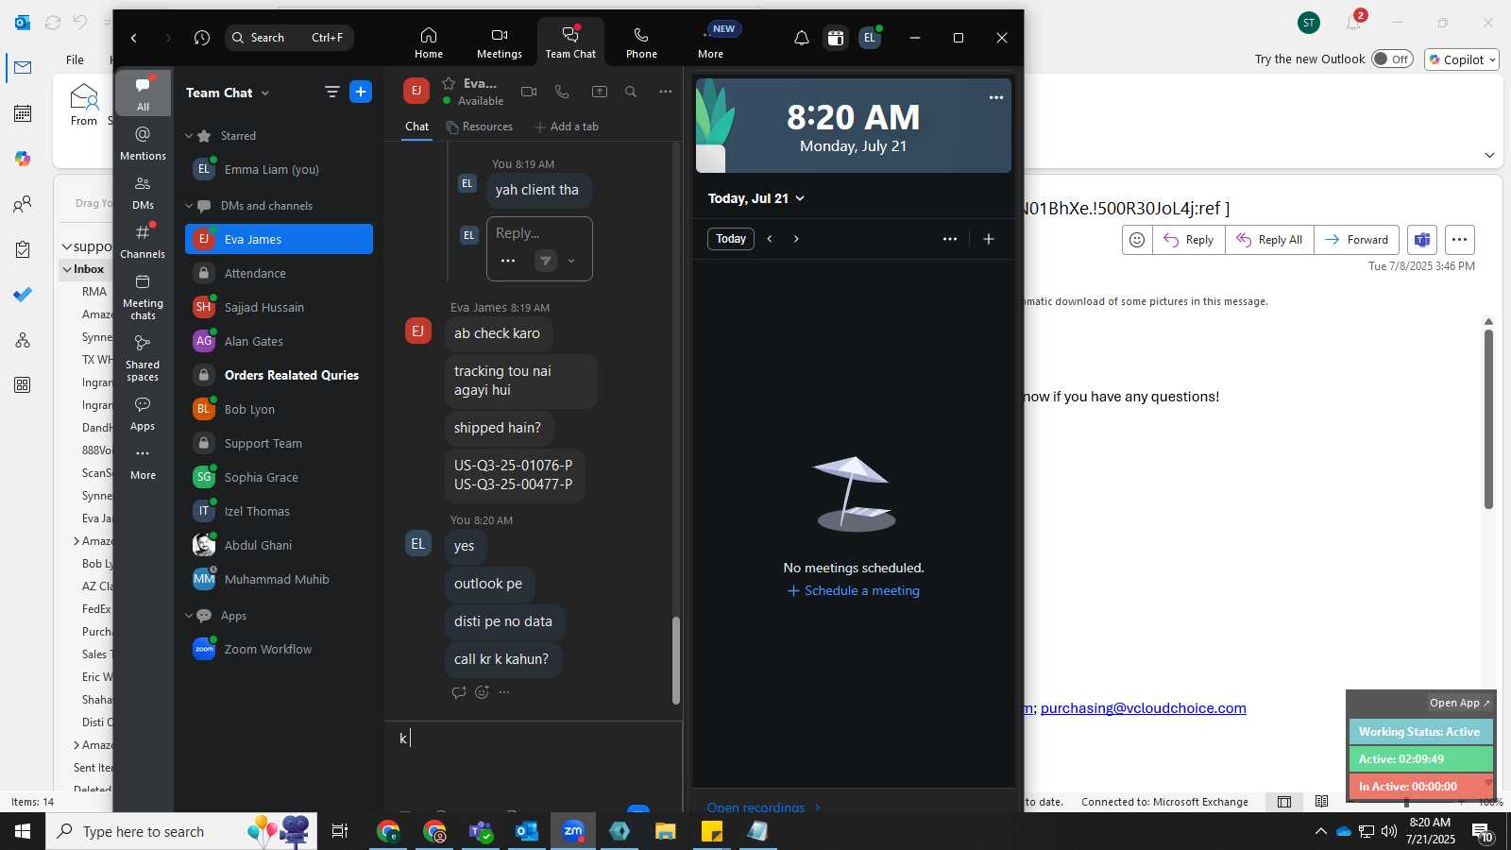
Task: Open chat header more options ellipsis
Action: tap(666, 92)
